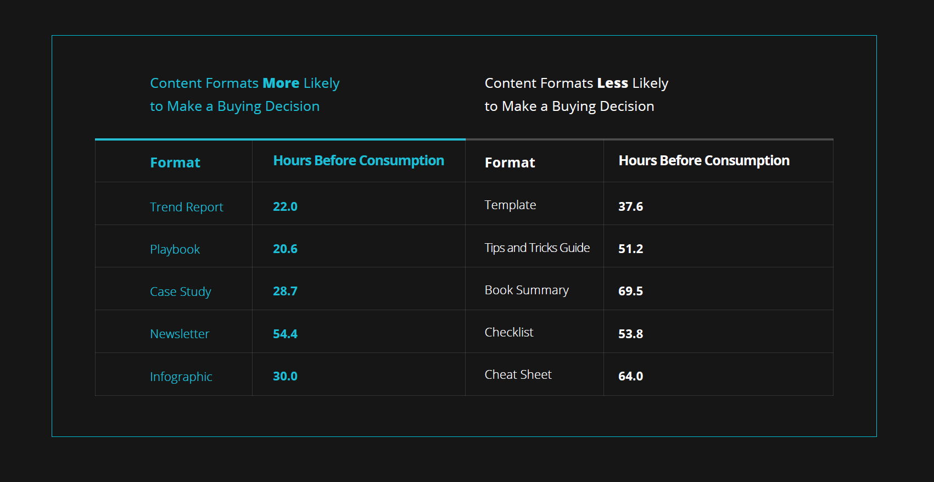Click the Cheat Sheet format entry
The width and height of the screenshot is (934, 482).
tap(518, 374)
